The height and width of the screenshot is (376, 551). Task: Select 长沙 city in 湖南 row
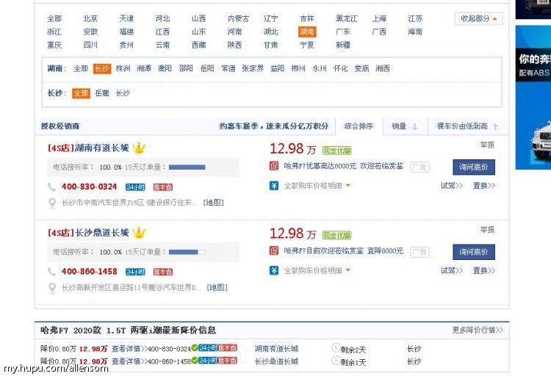(102, 68)
